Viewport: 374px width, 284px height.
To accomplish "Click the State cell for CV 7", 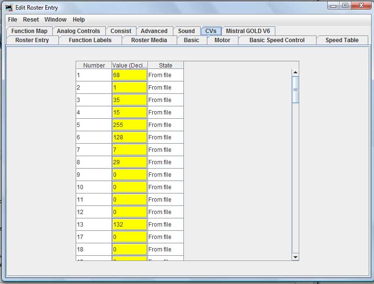I will coord(166,150).
